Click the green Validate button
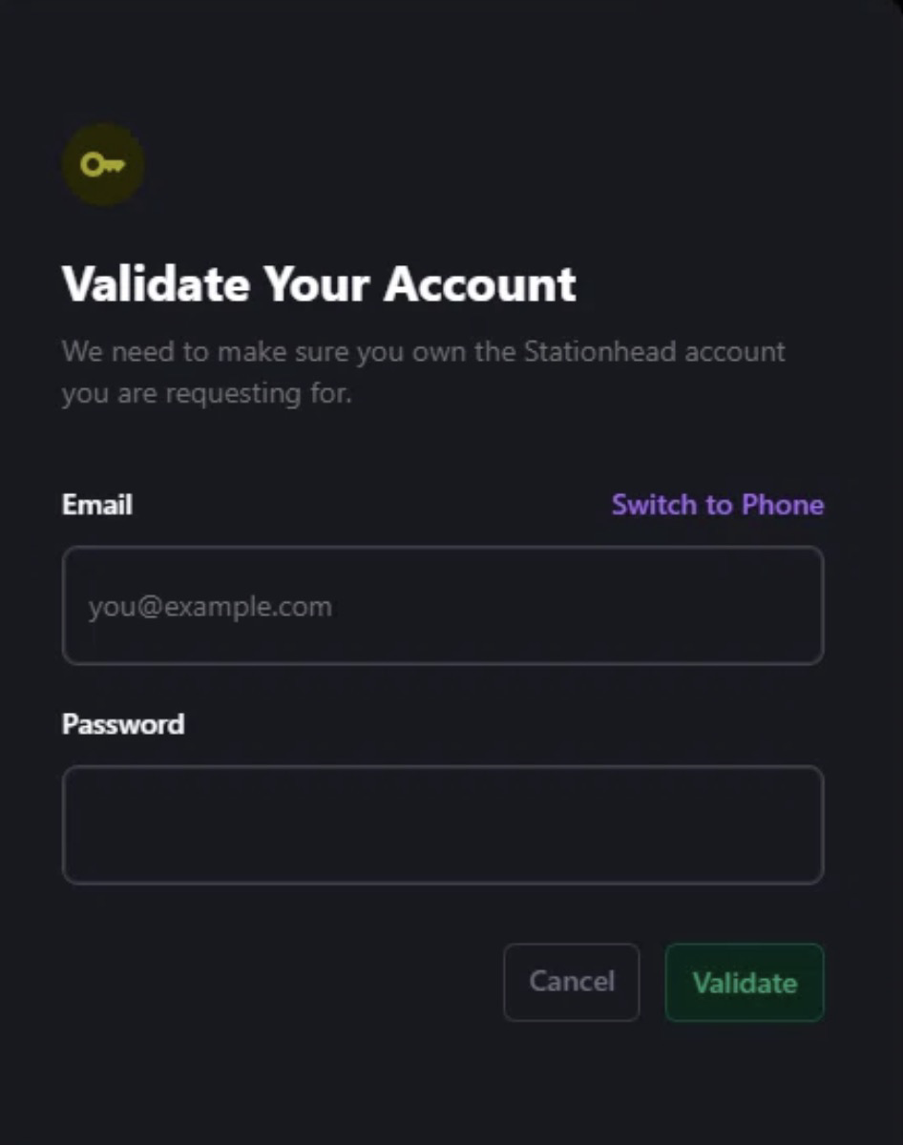The height and width of the screenshot is (1145, 903). coord(744,983)
